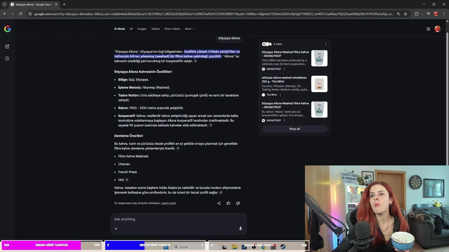The image size is (449, 252).
Task: Activate the microphone voice input
Action: pos(240,229)
